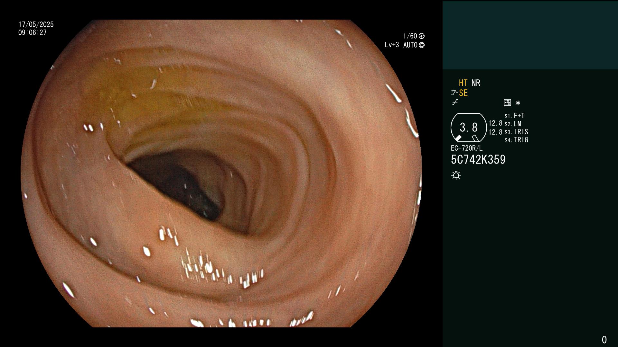Image resolution: width=618 pixels, height=347 pixels.
Task: Click the serial number 5C742K359
Action: 478,160
